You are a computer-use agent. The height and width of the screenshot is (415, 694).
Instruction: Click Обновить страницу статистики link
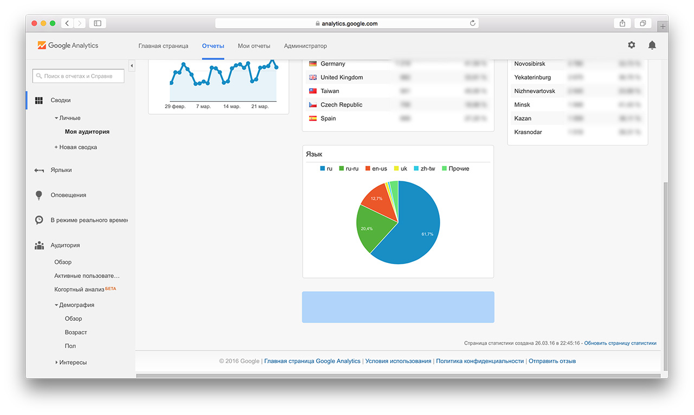coord(620,343)
